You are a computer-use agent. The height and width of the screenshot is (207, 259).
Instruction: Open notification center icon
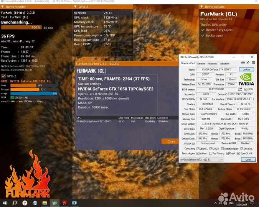pyautogui.click(x=252, y=203)
